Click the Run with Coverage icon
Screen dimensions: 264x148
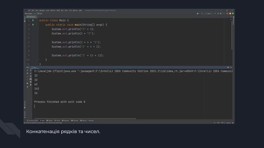221,14
